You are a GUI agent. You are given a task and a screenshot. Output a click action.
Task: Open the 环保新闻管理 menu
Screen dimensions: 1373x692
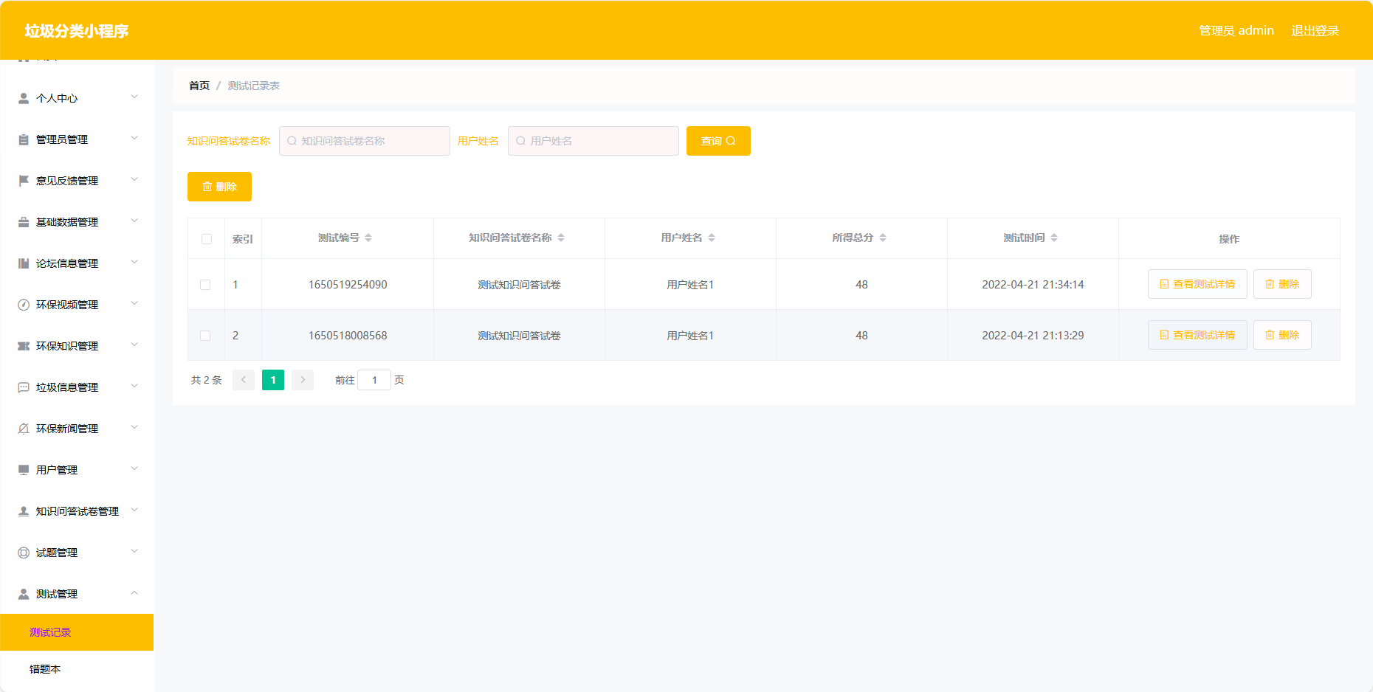tap(77, 429)
